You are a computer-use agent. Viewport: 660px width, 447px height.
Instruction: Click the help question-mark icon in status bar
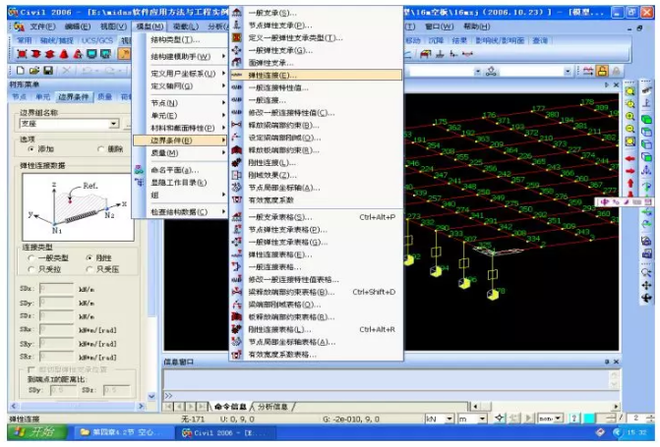coord(574,419)
